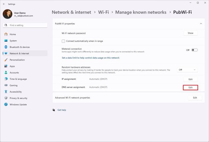Enable Connect automatically when in range
The height and width of the screenshot is (142, 209).
[64, 41]
